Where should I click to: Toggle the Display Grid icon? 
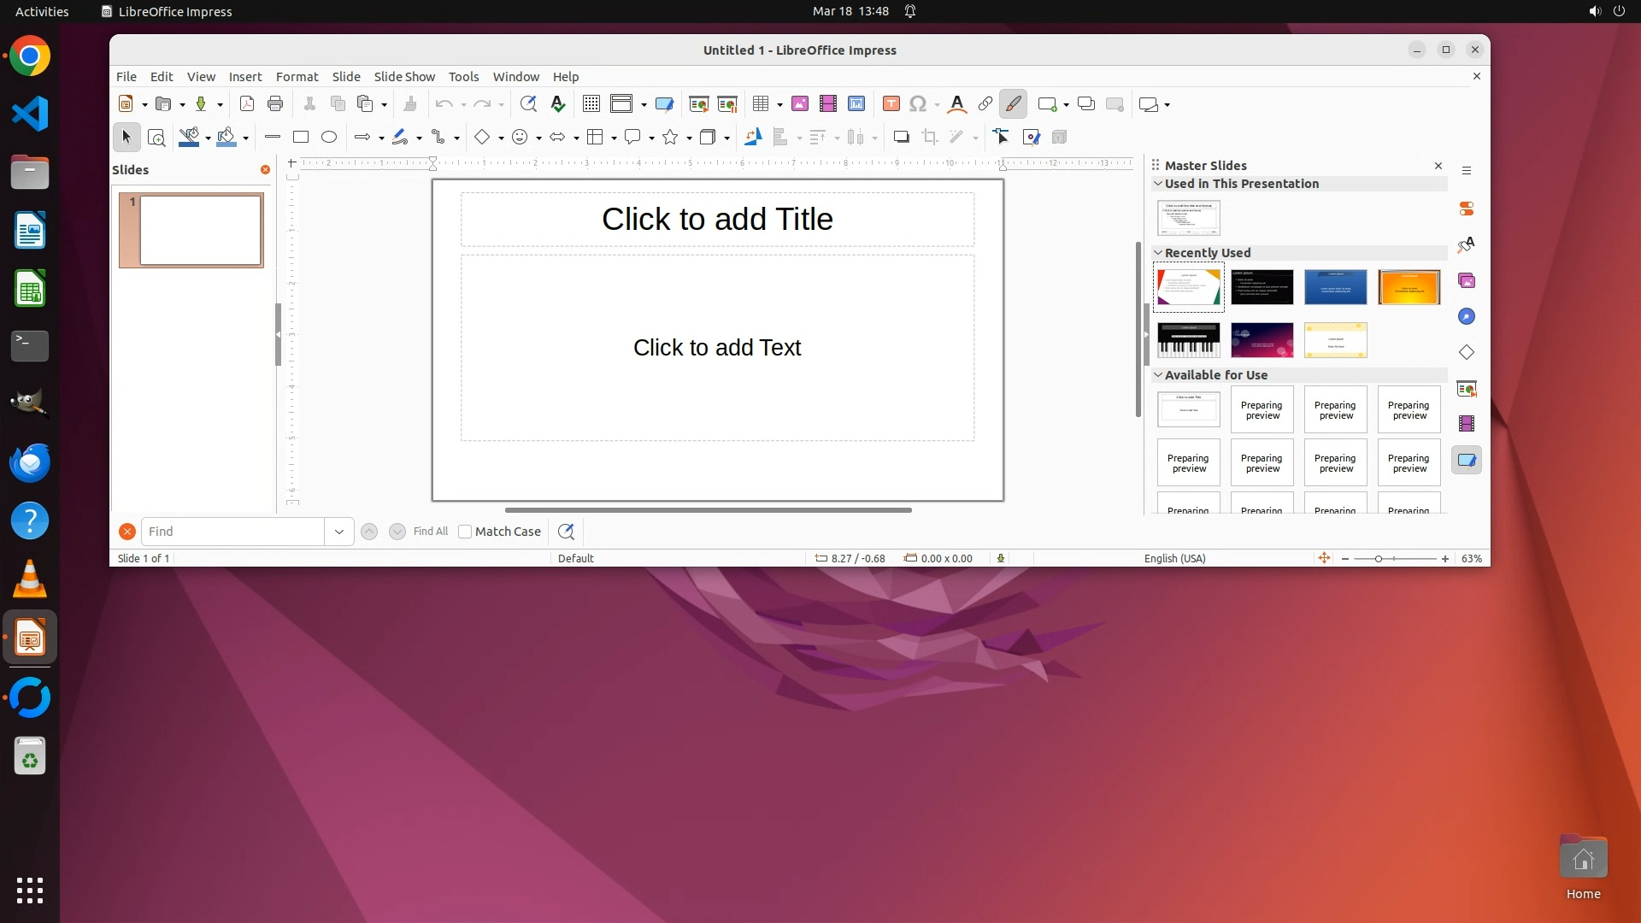591,104
